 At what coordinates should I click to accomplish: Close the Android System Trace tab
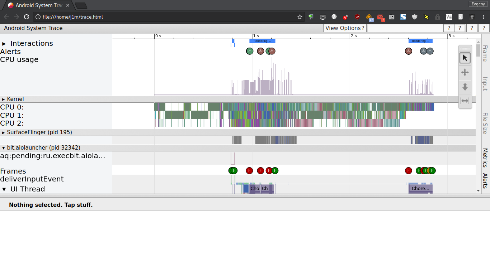pos(67,5)
